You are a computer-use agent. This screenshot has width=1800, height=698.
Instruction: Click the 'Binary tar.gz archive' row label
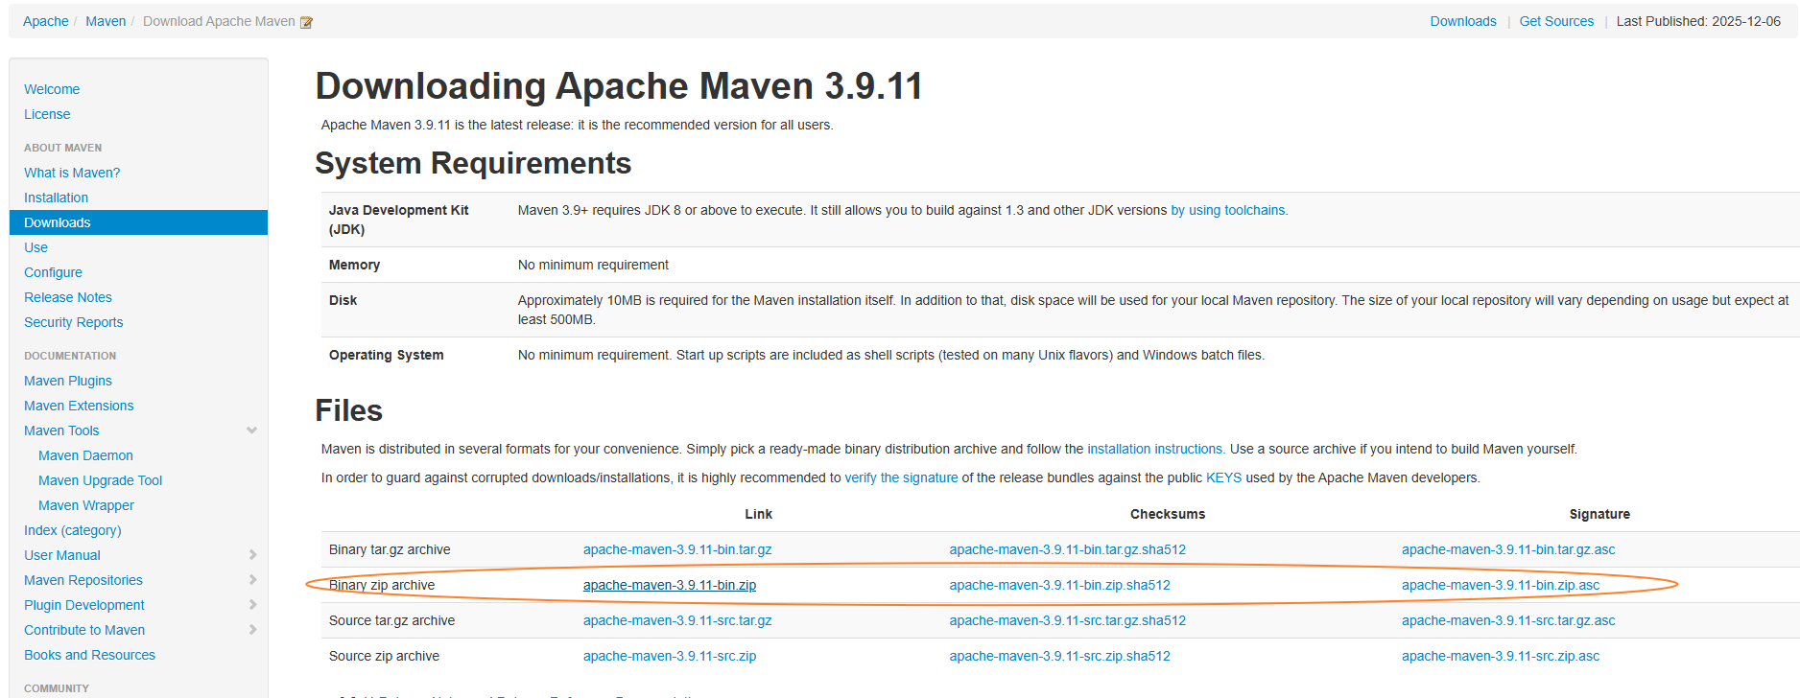click(390, 549)
